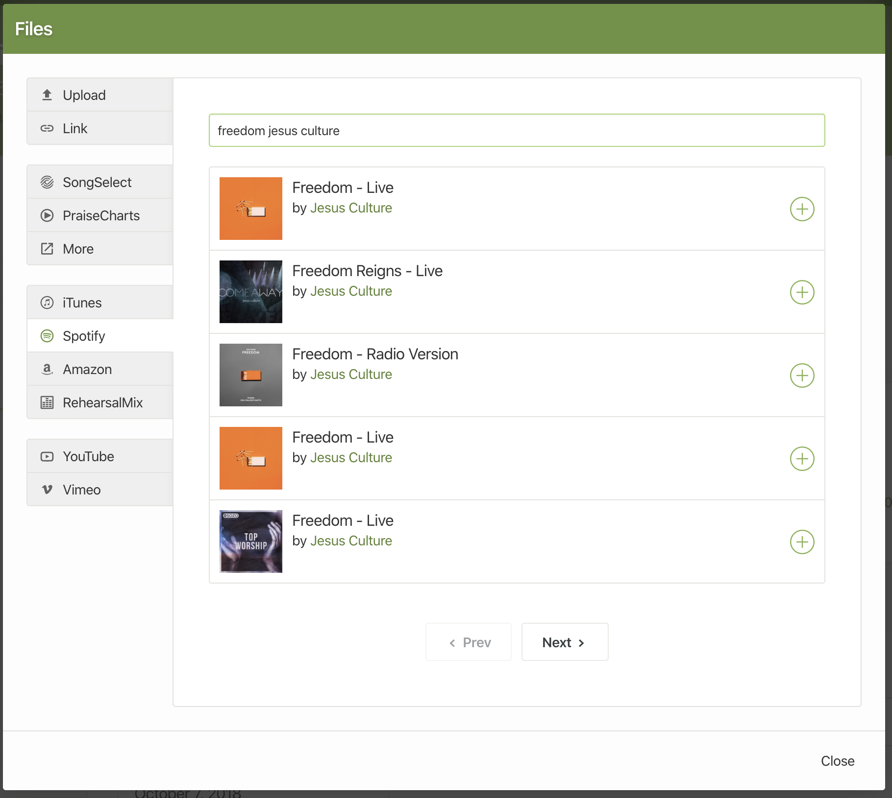This screenshot has width=892, height=798.
Task: Select the Link chain icon
Action: (x=47, y=128)
